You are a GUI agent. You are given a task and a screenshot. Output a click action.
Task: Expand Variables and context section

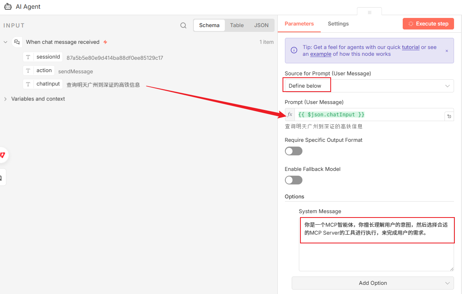pyautogui.click(x=5, y=99)
